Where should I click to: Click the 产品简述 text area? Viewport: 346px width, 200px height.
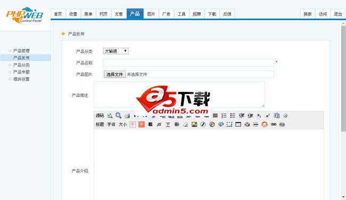coord(179,94)
